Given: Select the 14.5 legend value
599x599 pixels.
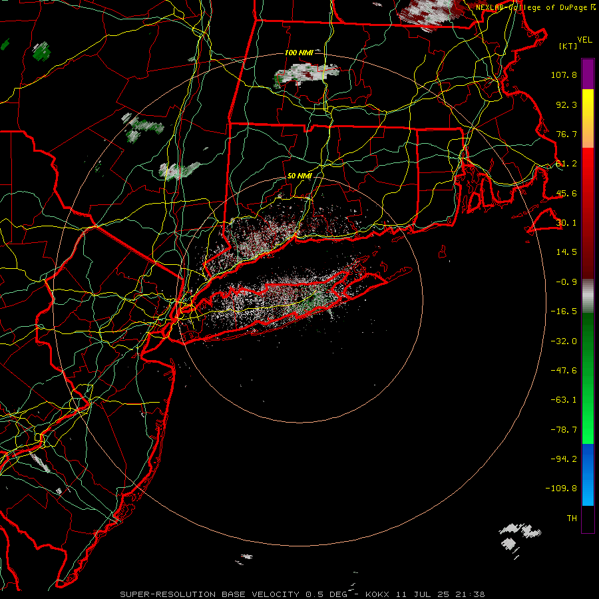Looking at the screenshot, I should (x=566, y=252).
